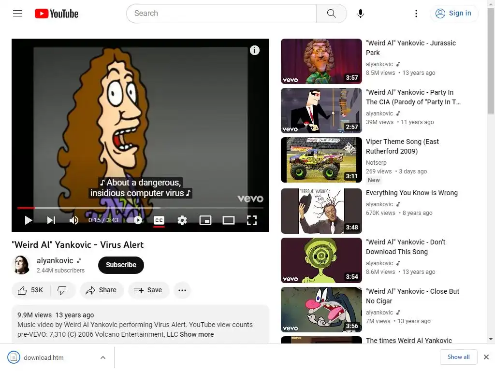This screenshot has height=371, width=495.
Task: Open more actions ellipsis below video
Action: coord(182,290)
